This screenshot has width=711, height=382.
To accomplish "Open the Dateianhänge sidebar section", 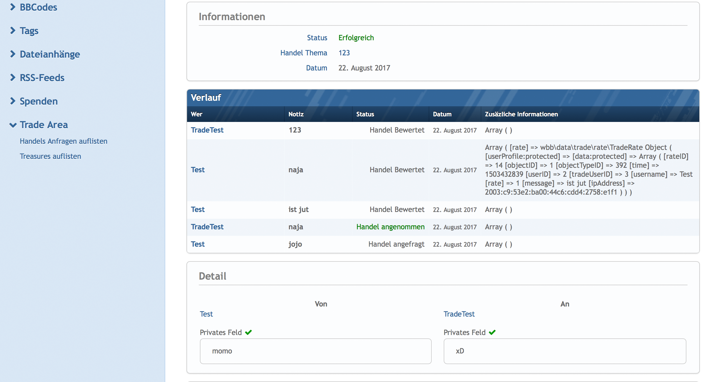I will coord(50,54).
